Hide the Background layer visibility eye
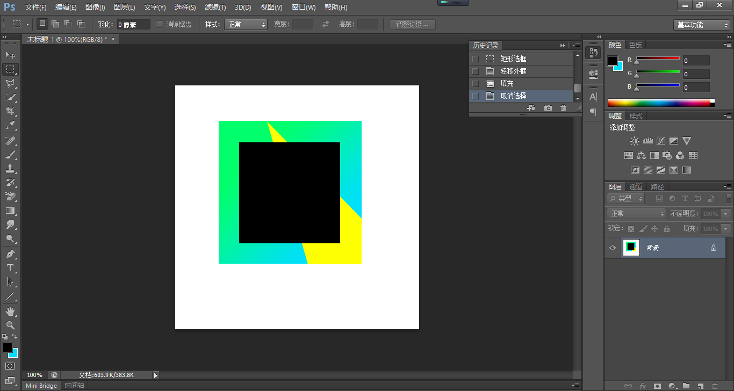The height and width of the screenshot is (391, 734). [612, 248]
